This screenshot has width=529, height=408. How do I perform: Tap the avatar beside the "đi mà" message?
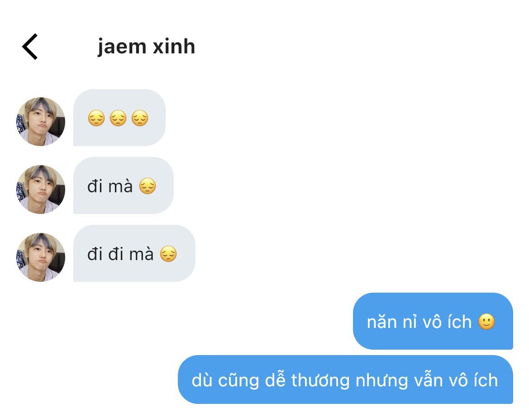pos(41,190)
